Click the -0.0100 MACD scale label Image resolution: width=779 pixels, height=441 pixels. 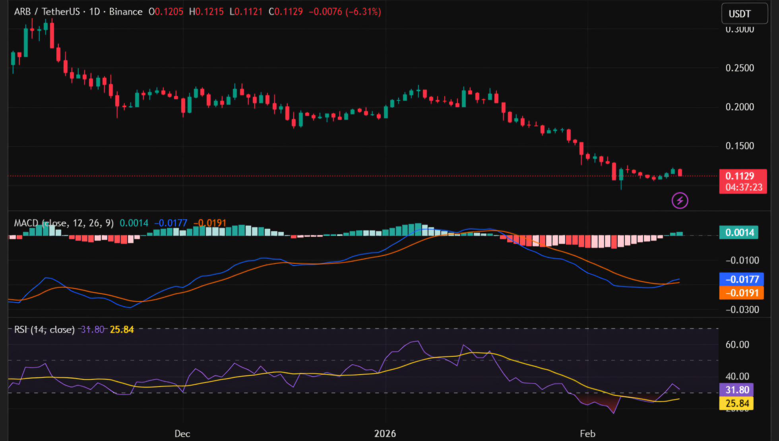pyautogui.click(x=742, y=261)
